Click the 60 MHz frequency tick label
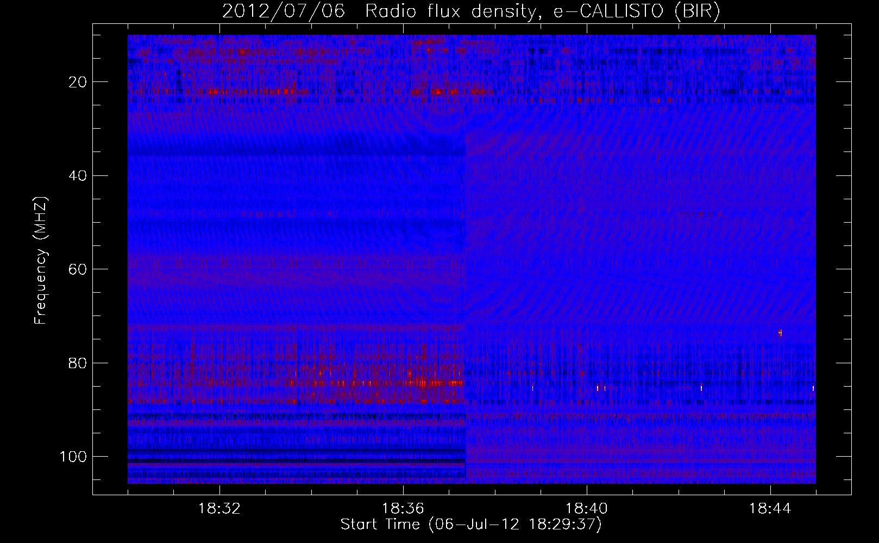The height and width of the screenshot is (543, 879). pos(78,269)
